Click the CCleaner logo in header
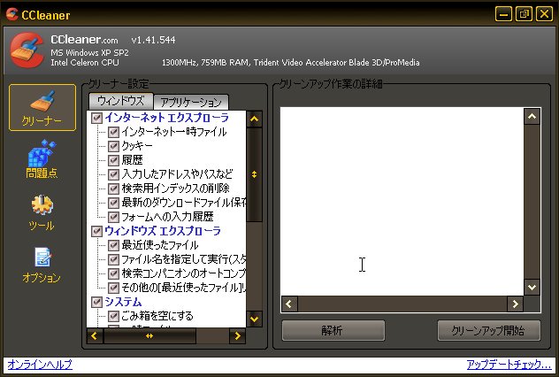Screen dimensions: 559x377 [x=27, y=50]
